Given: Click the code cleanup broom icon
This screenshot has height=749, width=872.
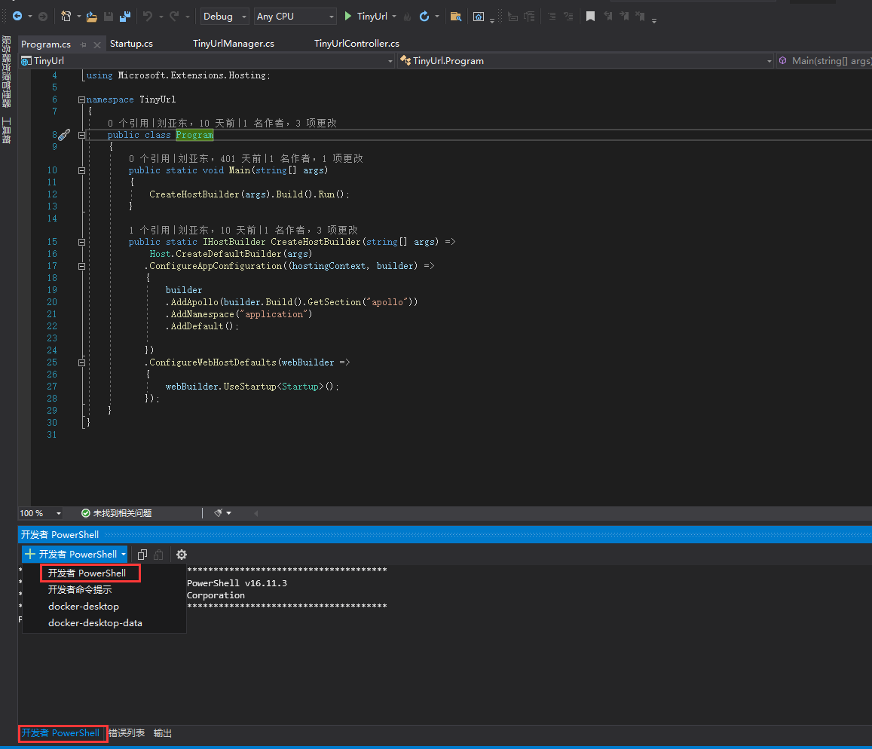Looking at the screenshot, I should (218, 512).
